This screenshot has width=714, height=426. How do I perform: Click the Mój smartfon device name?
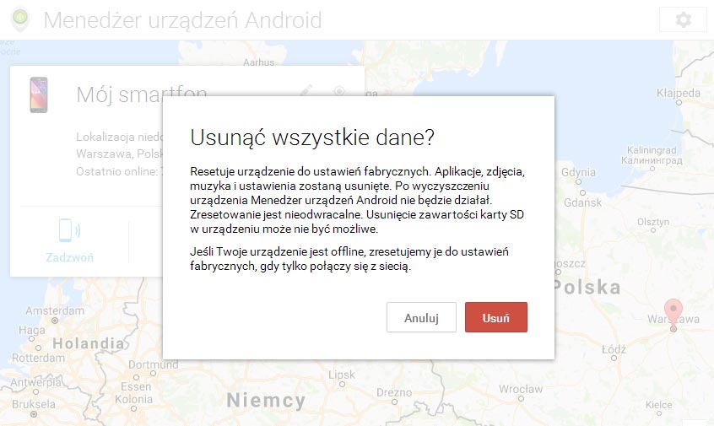pos(142,95)
